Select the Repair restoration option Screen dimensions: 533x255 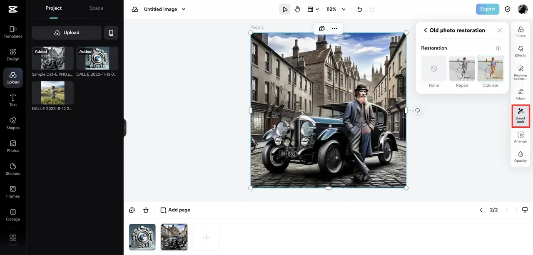tap(462, 69)
